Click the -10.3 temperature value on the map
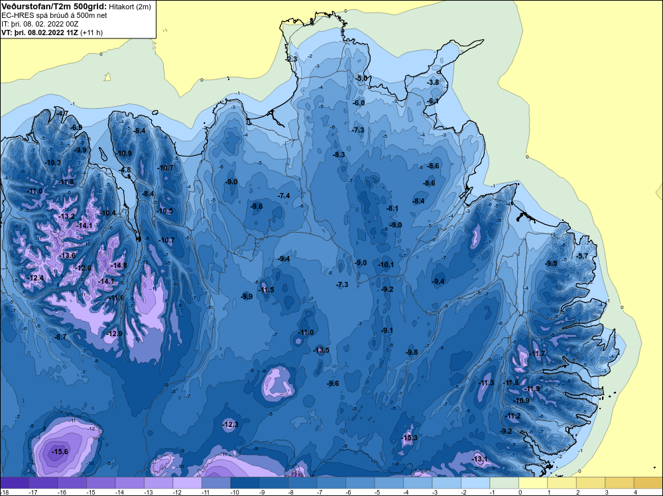This screenshot has width=663, height=496. pos(53,162)
